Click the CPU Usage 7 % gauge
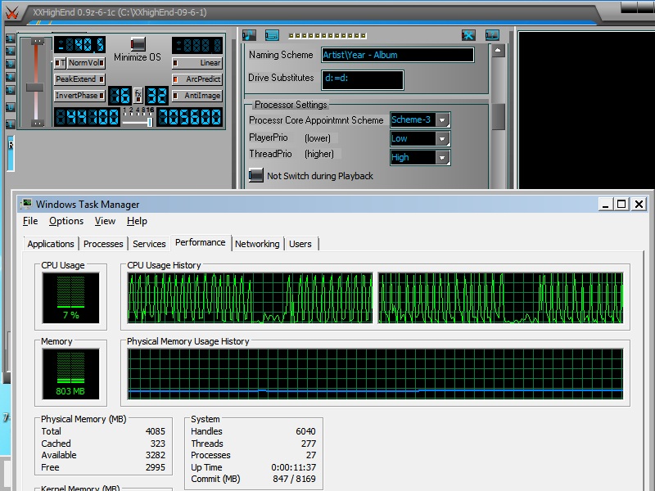Viewport: 655px width, 491px height. click(70, 298)
